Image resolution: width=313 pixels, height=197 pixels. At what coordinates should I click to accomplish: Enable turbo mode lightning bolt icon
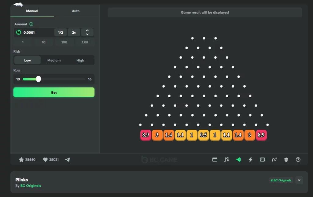(250, 159)
